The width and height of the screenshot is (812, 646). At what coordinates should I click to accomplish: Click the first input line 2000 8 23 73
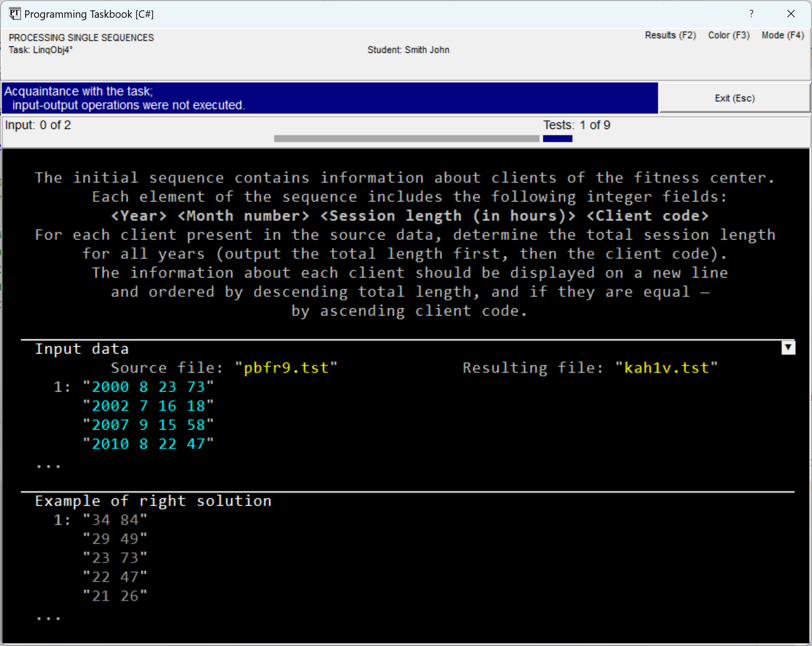point(148,387)
